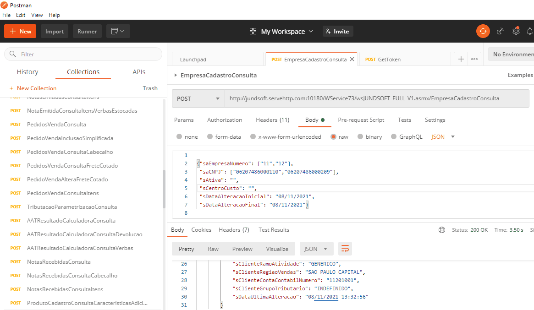This screenshot has height=310, width=534.
Task: Expand the EmpresaCadastroConsulta request name arrow
Action: coord(176,75)
